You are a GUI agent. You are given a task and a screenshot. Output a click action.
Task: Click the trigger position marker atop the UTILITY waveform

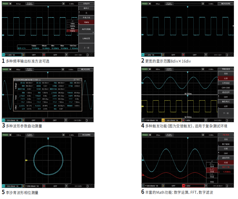48,7
